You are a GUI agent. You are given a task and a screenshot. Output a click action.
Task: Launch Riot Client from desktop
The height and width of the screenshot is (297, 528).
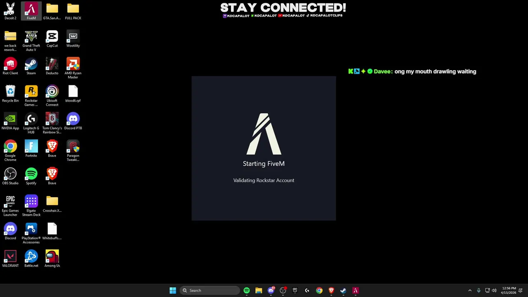10,66
